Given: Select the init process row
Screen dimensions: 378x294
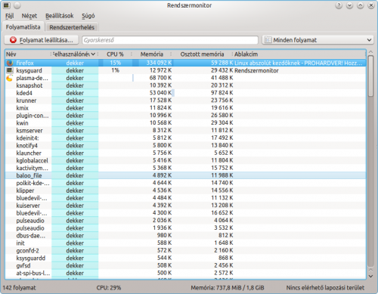Looking at the screenshot, I should (185, 243).
